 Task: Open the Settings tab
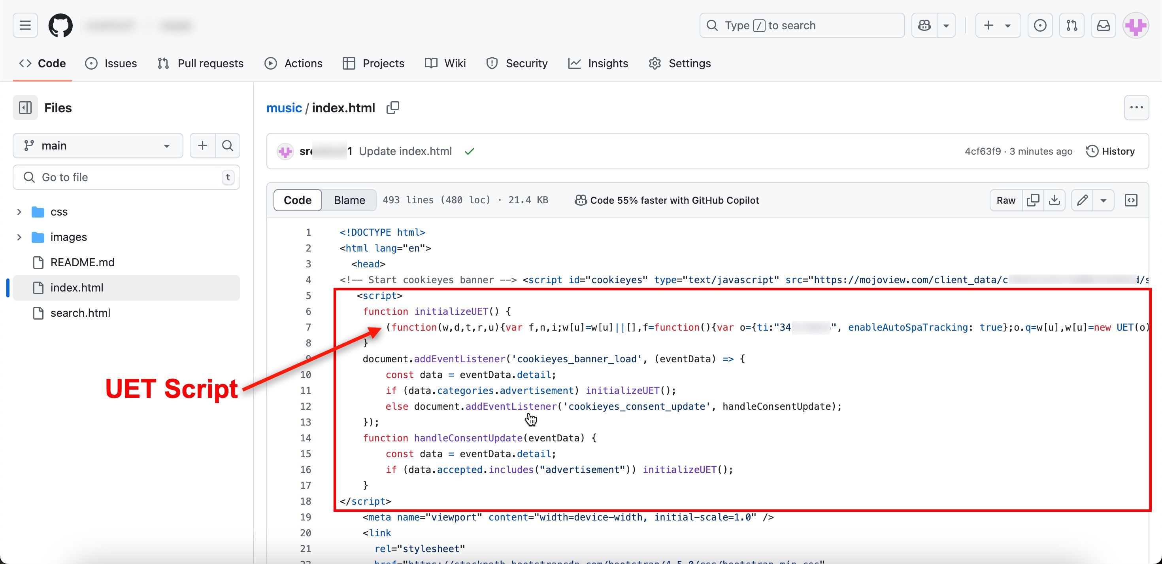coord(680,63)
